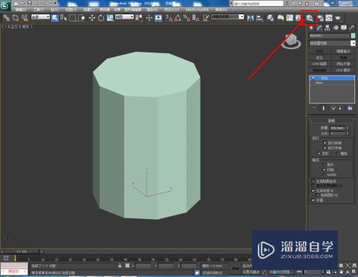Toggle the Cap Start checkbox
This screenshot has height=277, width=358.
point(324,142)
